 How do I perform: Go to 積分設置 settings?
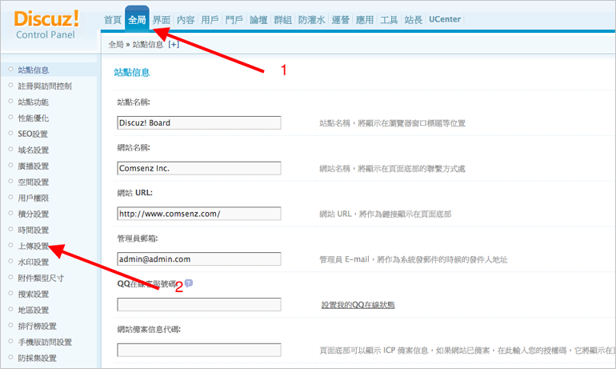pos(34,215)
